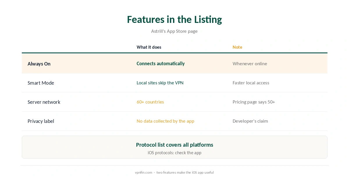Click "No data collected by the app" cell
Viewport: 349px width, 178px height.
165,121
